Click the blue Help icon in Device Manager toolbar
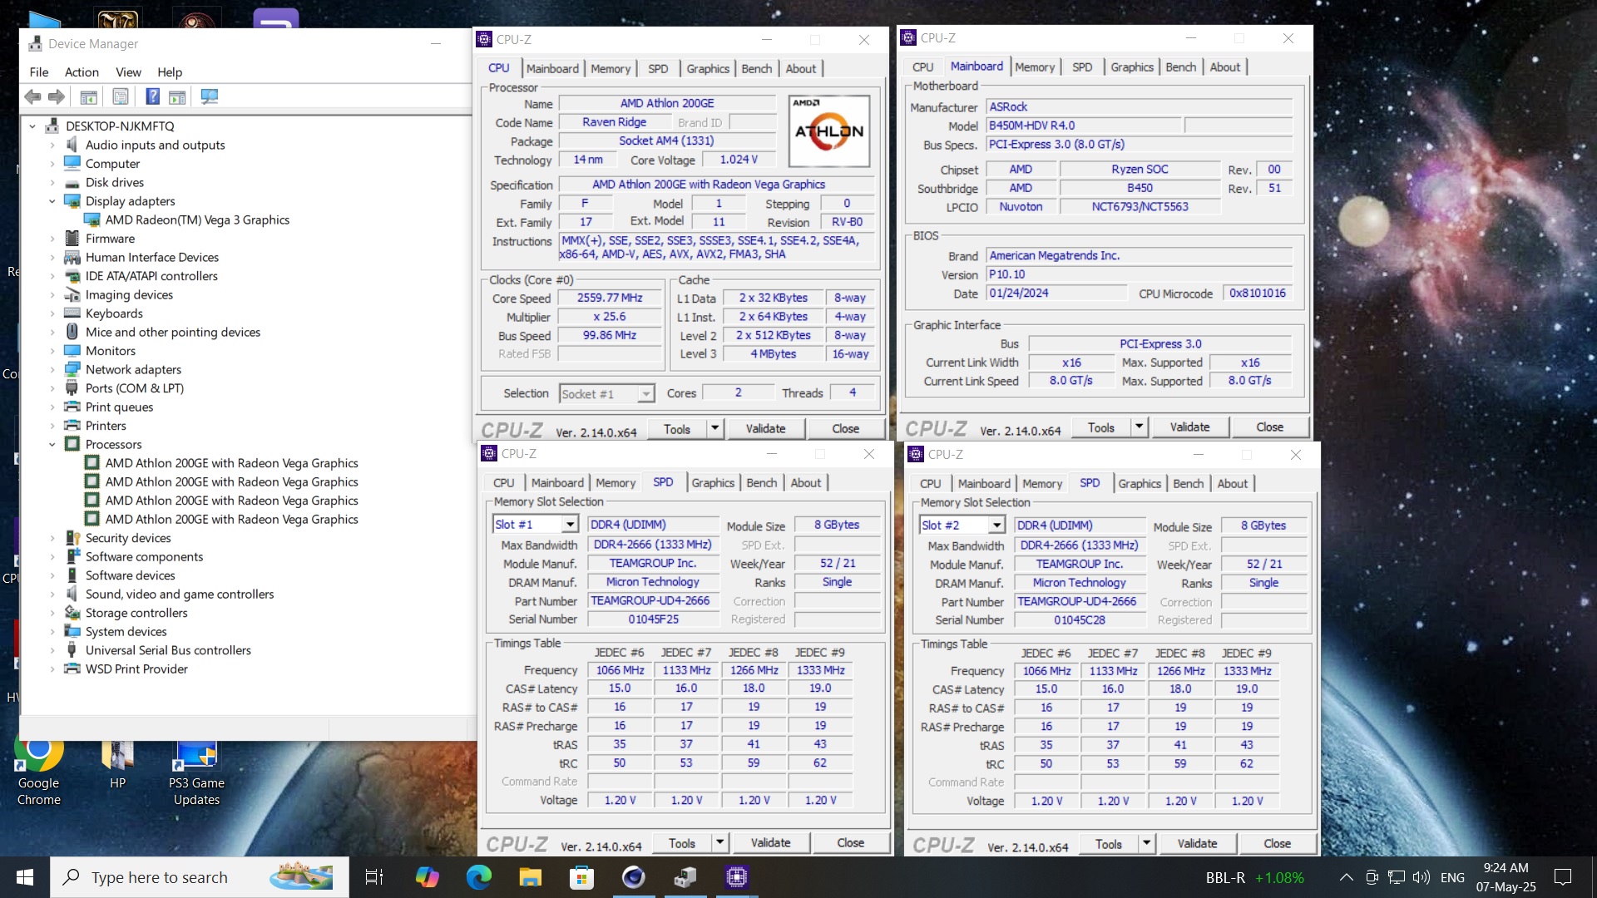 coord(152,96)
